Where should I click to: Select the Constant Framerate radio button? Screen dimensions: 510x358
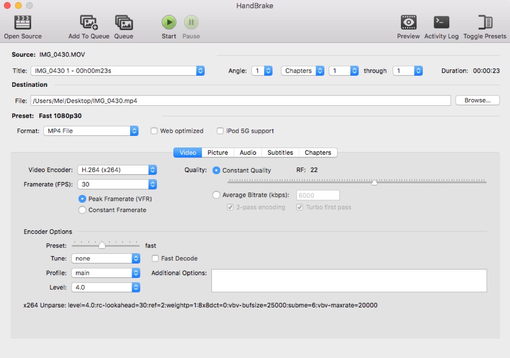82,210
